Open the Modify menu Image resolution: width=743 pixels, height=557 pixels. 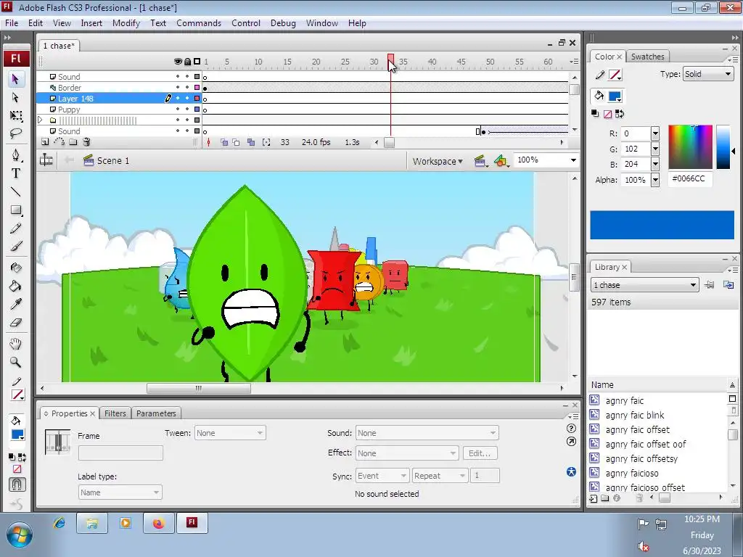(126, 23)
